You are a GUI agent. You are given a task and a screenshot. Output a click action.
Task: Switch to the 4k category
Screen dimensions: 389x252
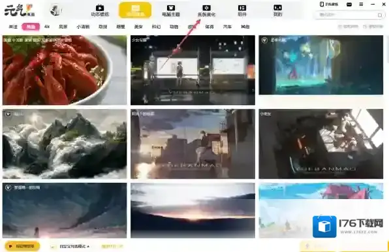click(x=47, y=27)
